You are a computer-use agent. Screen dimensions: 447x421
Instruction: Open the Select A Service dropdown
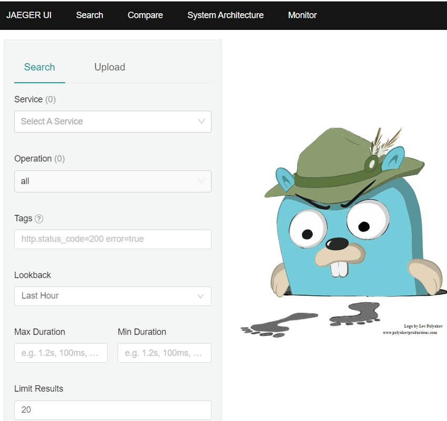click(x=113, y=121)
